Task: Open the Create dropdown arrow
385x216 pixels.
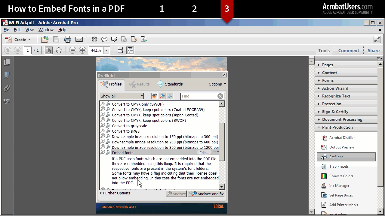Action: pos(29,40)
